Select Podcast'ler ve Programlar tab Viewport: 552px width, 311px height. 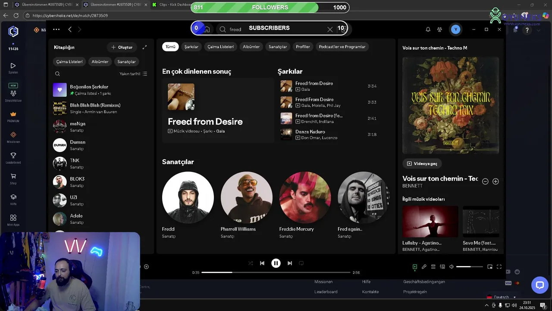click(x=342, y=47)
